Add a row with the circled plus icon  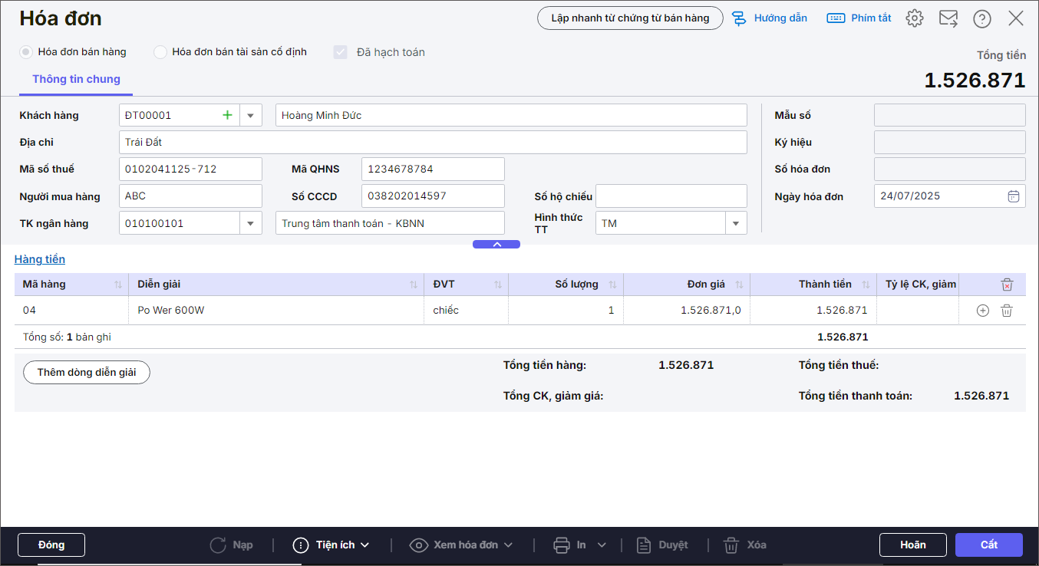click(x=982, y=311)
